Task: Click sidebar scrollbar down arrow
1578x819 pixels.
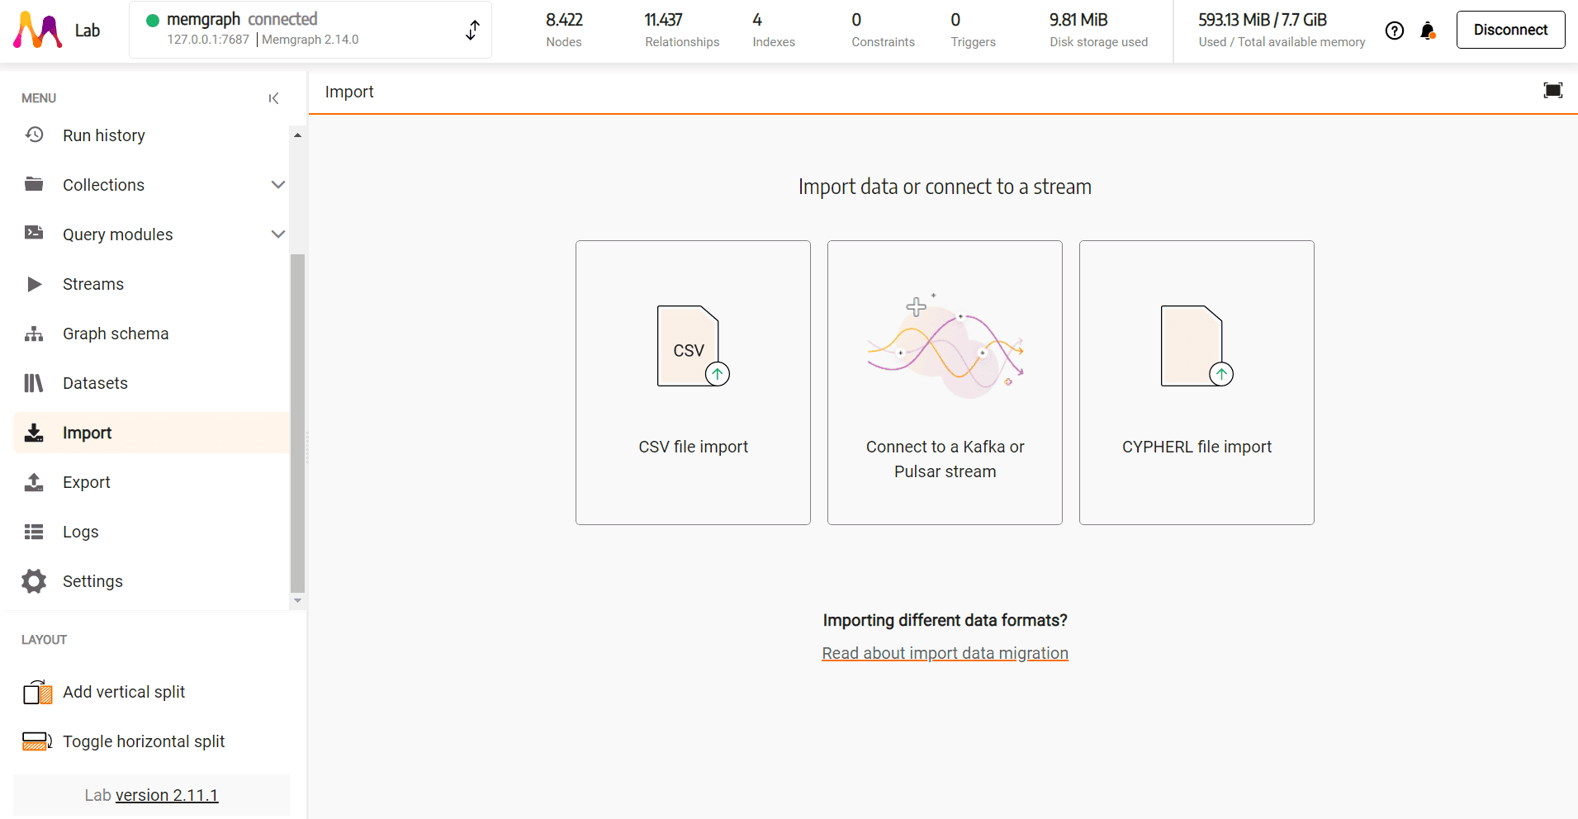Action: point(297,601)
